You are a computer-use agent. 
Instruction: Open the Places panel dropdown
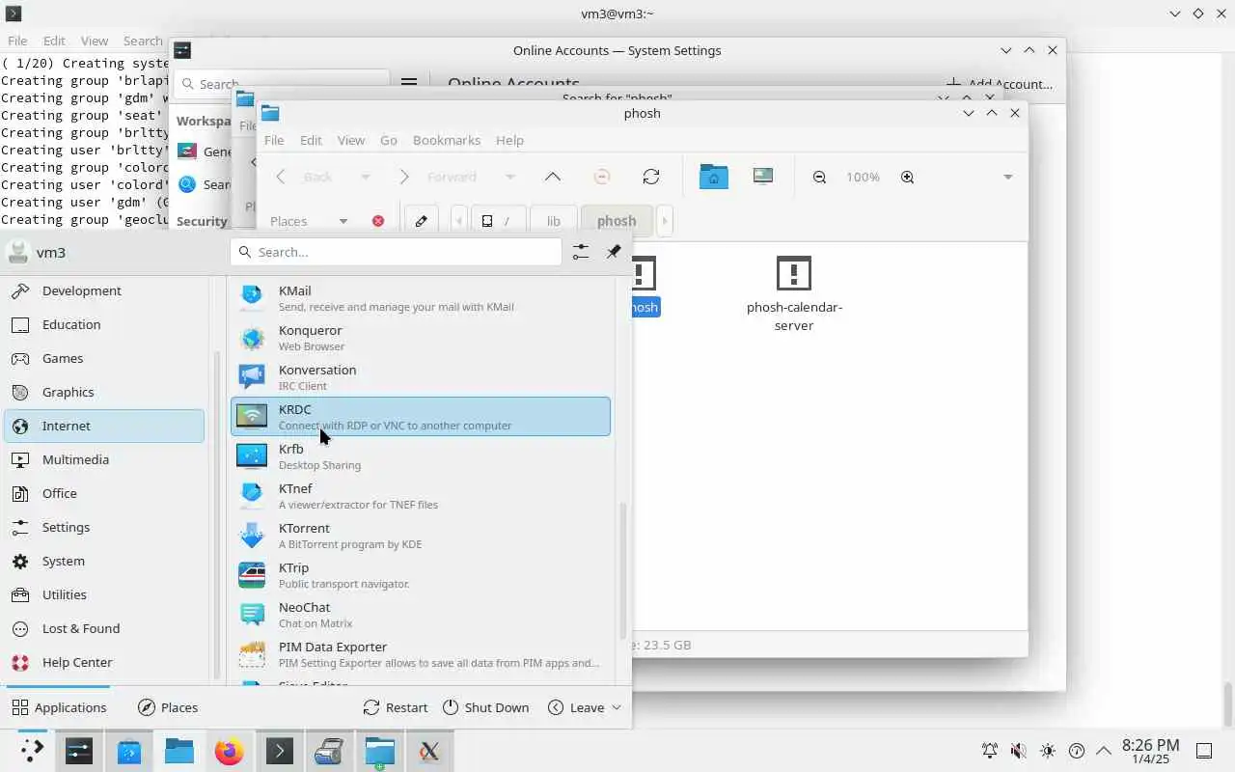(x=343, y=221)
